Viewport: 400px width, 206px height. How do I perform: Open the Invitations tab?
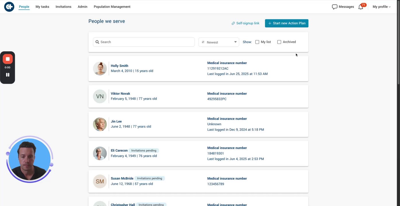(x=63, y=7)
